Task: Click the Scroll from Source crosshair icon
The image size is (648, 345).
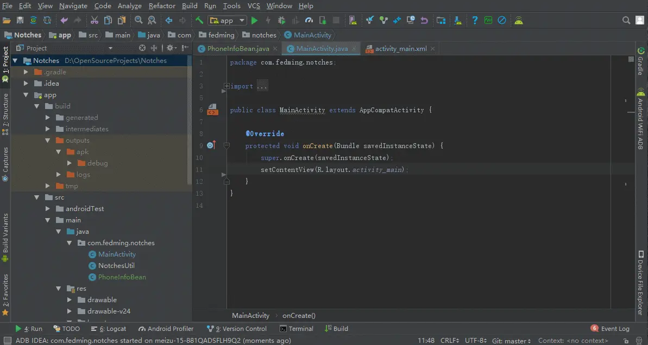Action: 142,48
